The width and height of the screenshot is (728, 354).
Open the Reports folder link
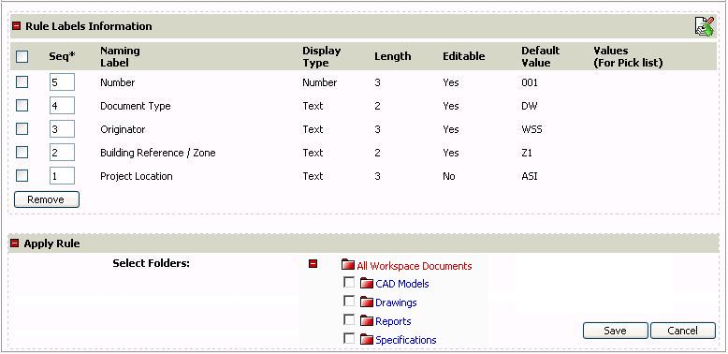pyautogui.click(x=393, y=321)
